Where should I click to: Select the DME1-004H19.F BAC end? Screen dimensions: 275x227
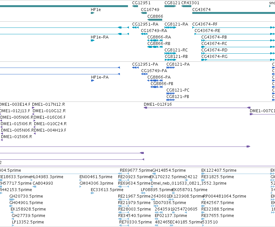pyautogui.click(x=35, y=134)
